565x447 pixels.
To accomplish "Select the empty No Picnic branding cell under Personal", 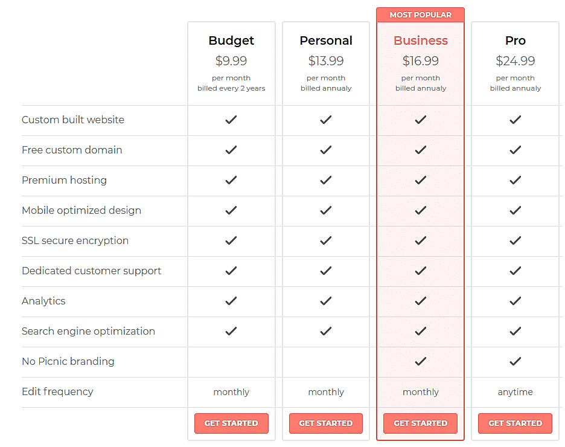I will [326, 361].
